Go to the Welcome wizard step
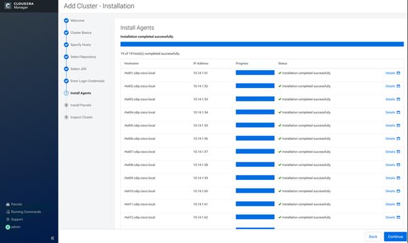The width and height of the screenshot is (408, 243). point(77,21)
